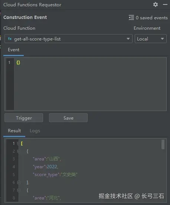Collapse the object starting at line 7
This screenshot has width=170, height=205.
(x=19, y=190)
